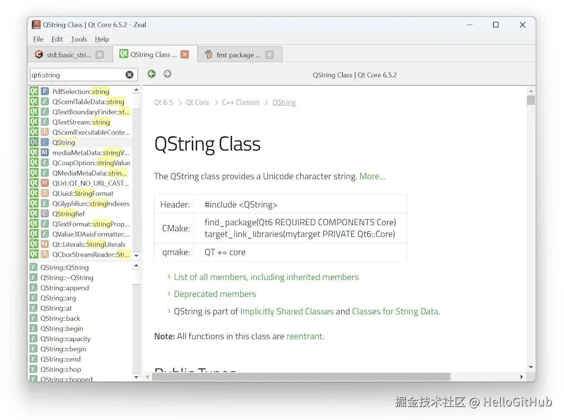Open the Edit menu
The image size is (564, 420).
pyautogui.click(x=57, y=39)
